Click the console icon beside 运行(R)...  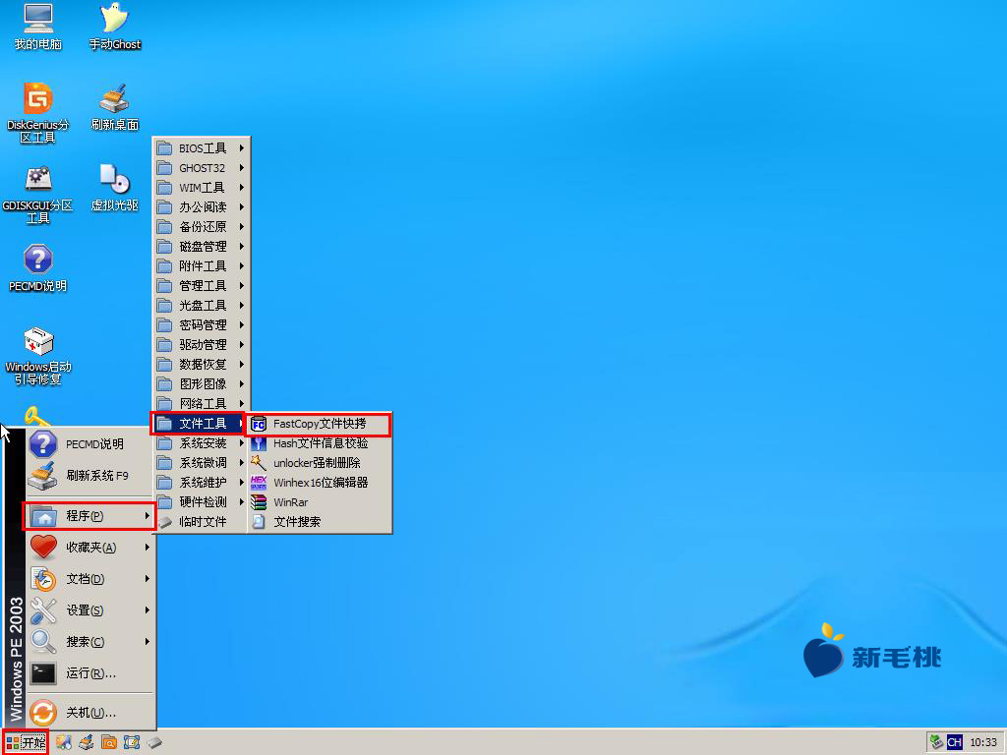43,672
